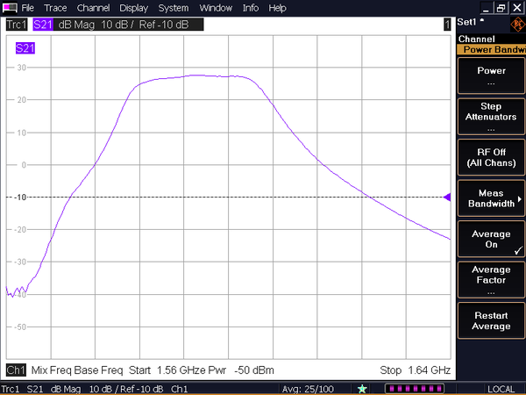
Task: Open the Step Attenuators dialog
Action: click(x=491, y=117)
